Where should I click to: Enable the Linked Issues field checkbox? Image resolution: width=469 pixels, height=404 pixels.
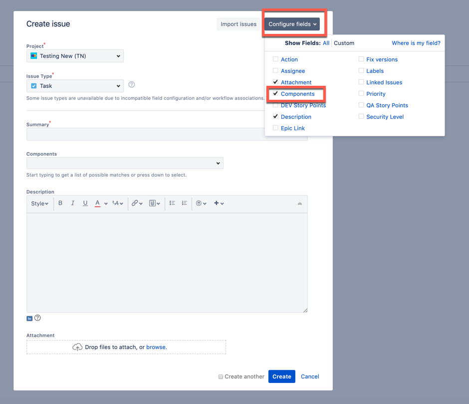coord(361,82)
